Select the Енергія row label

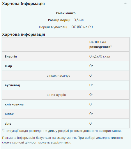(11, 56)
